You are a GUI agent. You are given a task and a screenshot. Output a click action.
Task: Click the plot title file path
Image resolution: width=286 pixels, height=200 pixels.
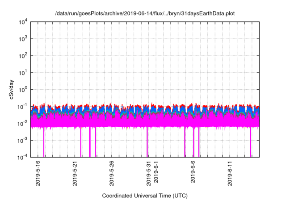[x=145, y=13]
